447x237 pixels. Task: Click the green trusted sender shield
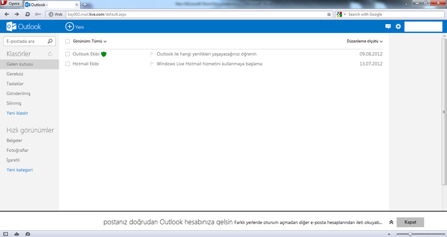click(x=104, y=54)
